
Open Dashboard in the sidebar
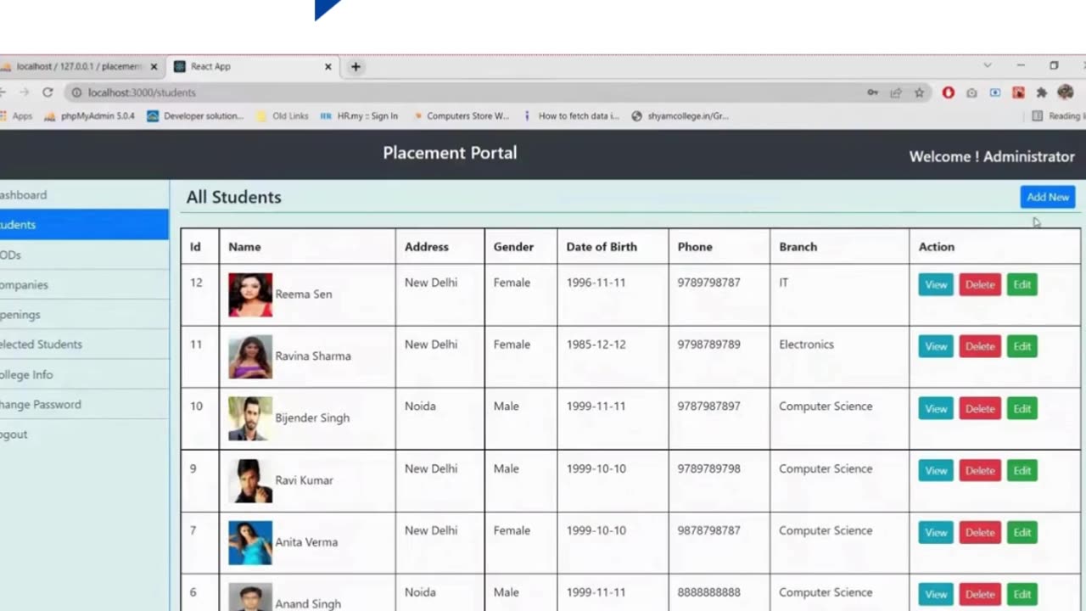point(84,195)
